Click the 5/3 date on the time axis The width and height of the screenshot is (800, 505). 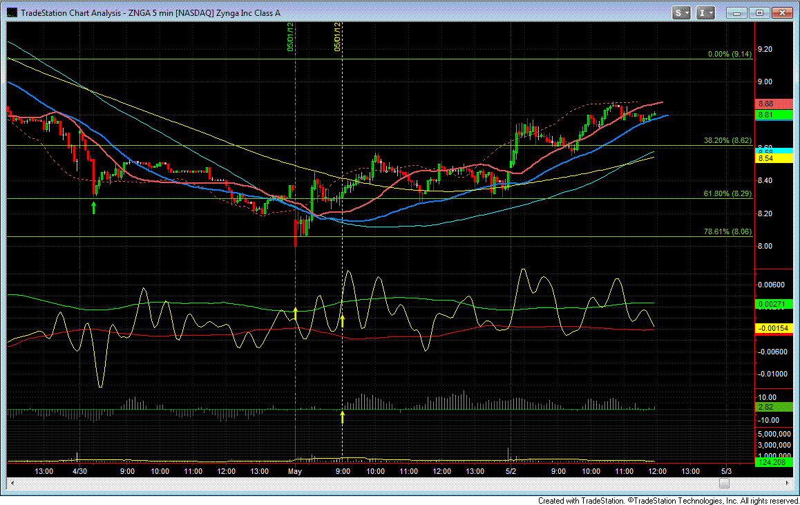[x=727, y=471]
